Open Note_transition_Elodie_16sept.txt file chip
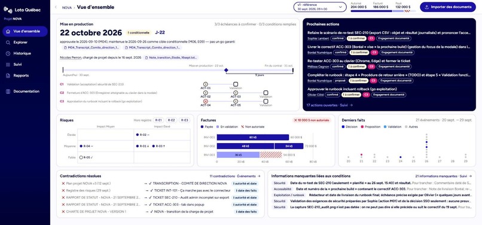 [x=171, y=57]
